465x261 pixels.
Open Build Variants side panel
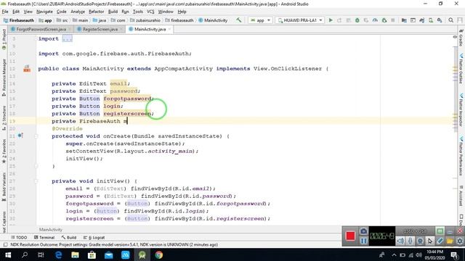4,187
